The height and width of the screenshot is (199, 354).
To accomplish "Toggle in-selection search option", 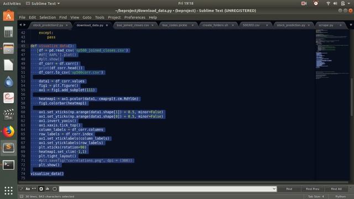I will pyautogui.click(x=48, y=189).
